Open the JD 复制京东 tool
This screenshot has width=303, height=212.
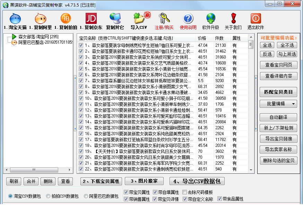[x=91, y=19]
